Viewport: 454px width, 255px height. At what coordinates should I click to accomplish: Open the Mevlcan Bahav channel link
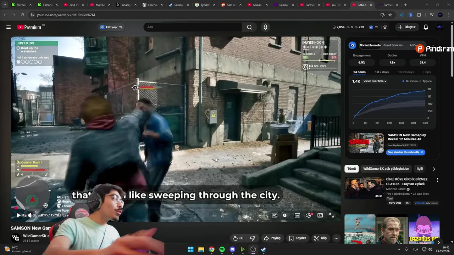(396, 189)
